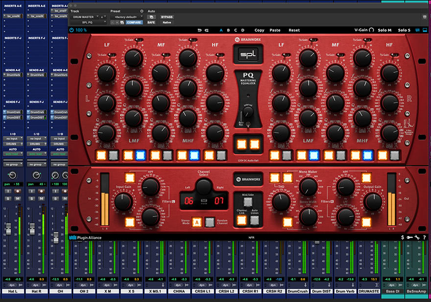The height and width of the screenshot is (302, 431).
Task: Open the SPL PQ plugin selector dropdown
Action: (89, 22)
